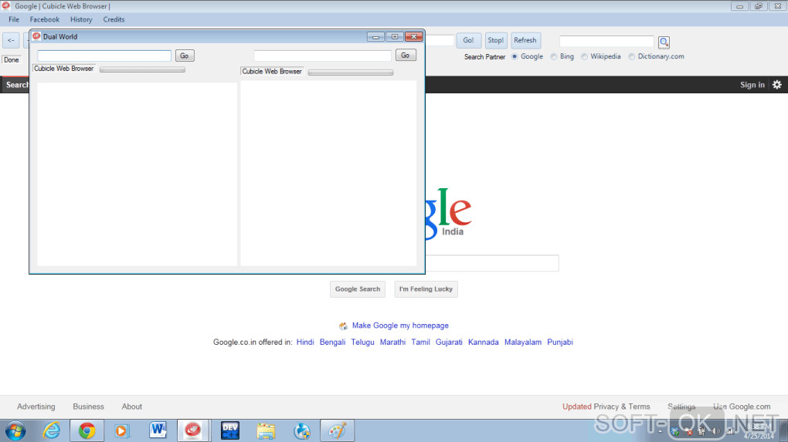The width and height of the screenshot is (788, 442).
Task: Open Business footer link
Action: [x=88, y=407]
